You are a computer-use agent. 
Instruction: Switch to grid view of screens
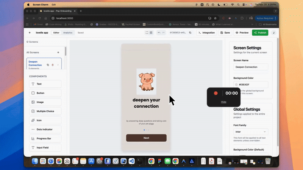click(x=151, y=32)
